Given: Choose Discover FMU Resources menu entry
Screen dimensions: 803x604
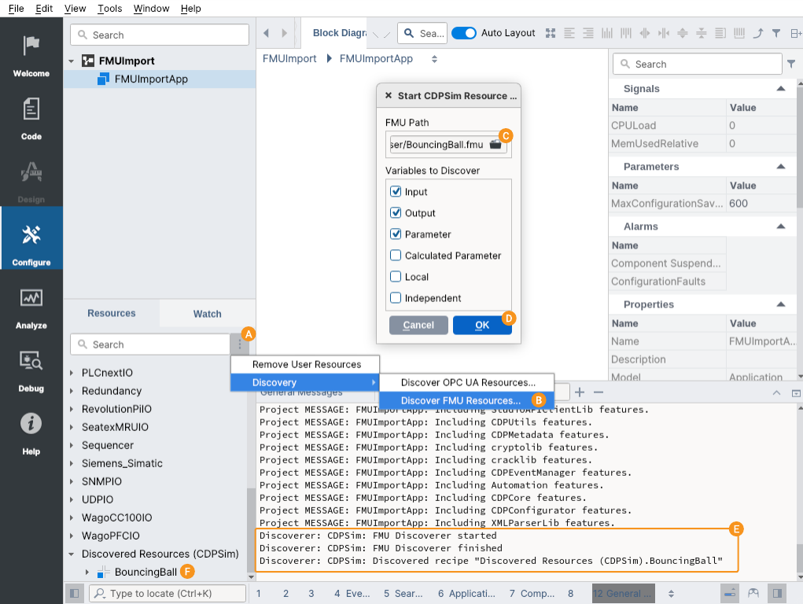Looking at the screenshot, I should coord(466,400).
